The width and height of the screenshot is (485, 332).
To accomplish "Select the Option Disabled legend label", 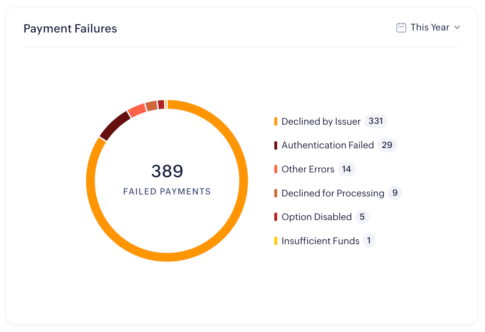I will point(316,217).
